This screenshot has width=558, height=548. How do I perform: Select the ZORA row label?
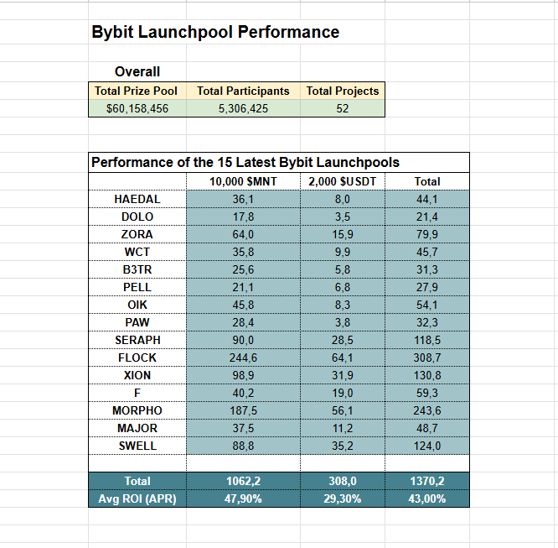(137, 234)
